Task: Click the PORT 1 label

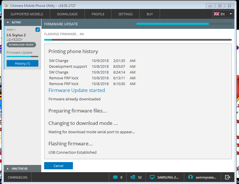Action: pyautogui.click(x=11, y=30)
